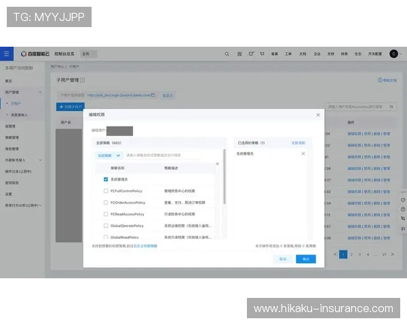407x325 pixels.
Task: Collapse the 用户管理 sidebar section
Action: coord(41,91)
